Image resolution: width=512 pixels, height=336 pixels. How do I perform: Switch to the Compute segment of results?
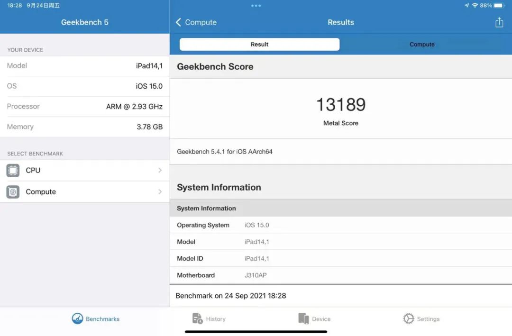tap(422, 44)
